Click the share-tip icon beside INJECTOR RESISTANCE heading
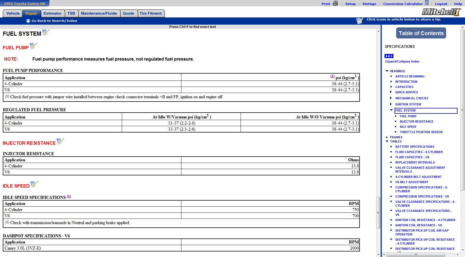Screen dimensions: 465x257 [x=60, y=141]
